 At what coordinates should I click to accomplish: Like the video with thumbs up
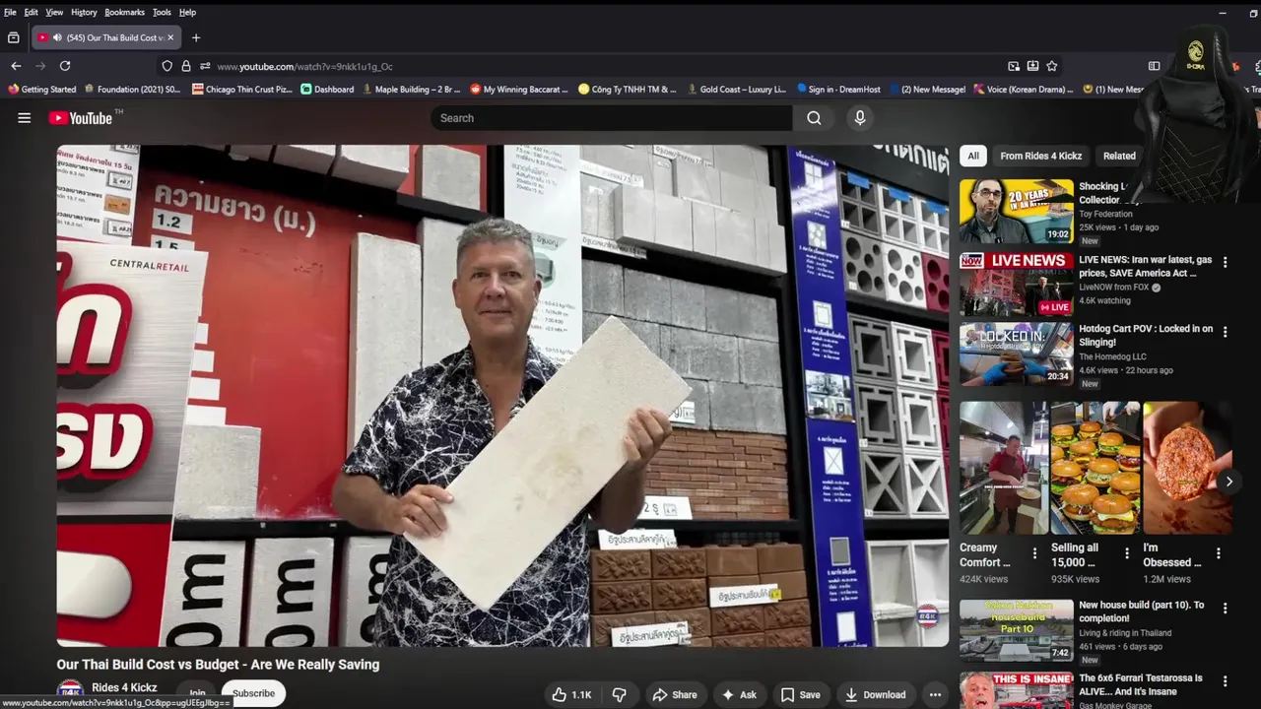tap(571, 694)
